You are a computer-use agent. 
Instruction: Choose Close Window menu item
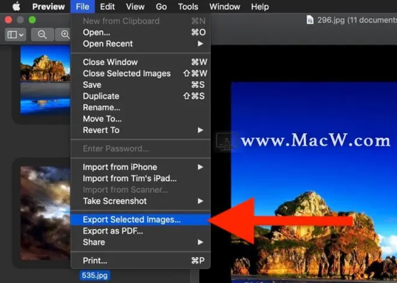(x=141, y=62)
